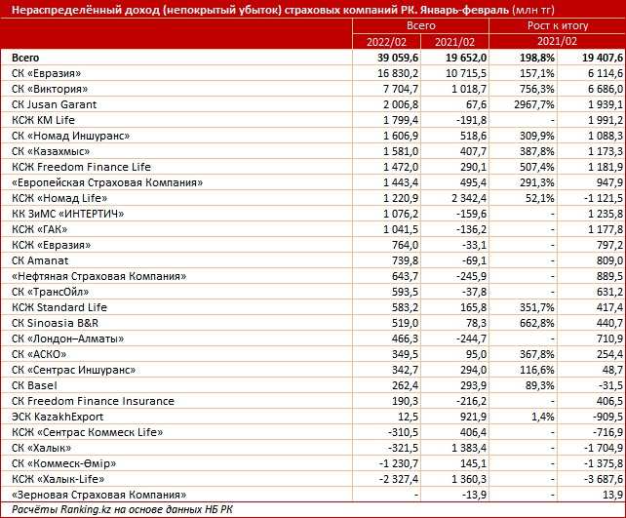Click the row КСЖ «Халык-Life»
The height and width of the screenshot is (518, 626).
click(58, 479)
